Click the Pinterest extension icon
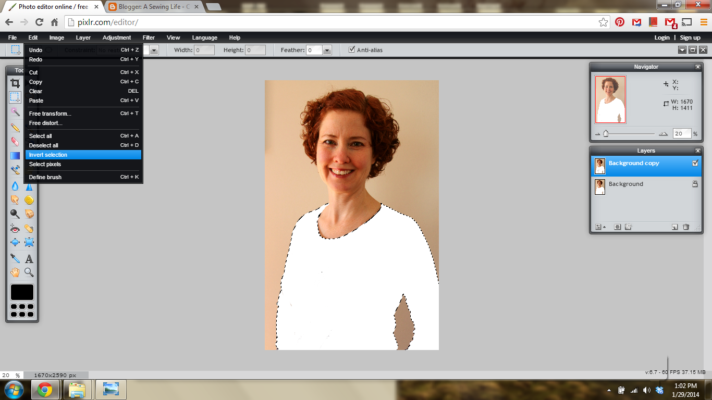The width and height of the screenshot is (712, 400). 620,22
